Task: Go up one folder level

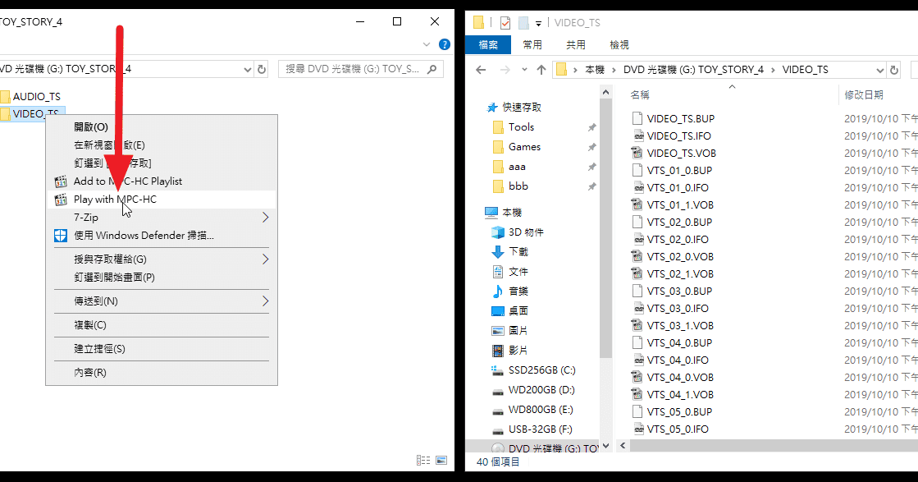Action: coord(541,70)
